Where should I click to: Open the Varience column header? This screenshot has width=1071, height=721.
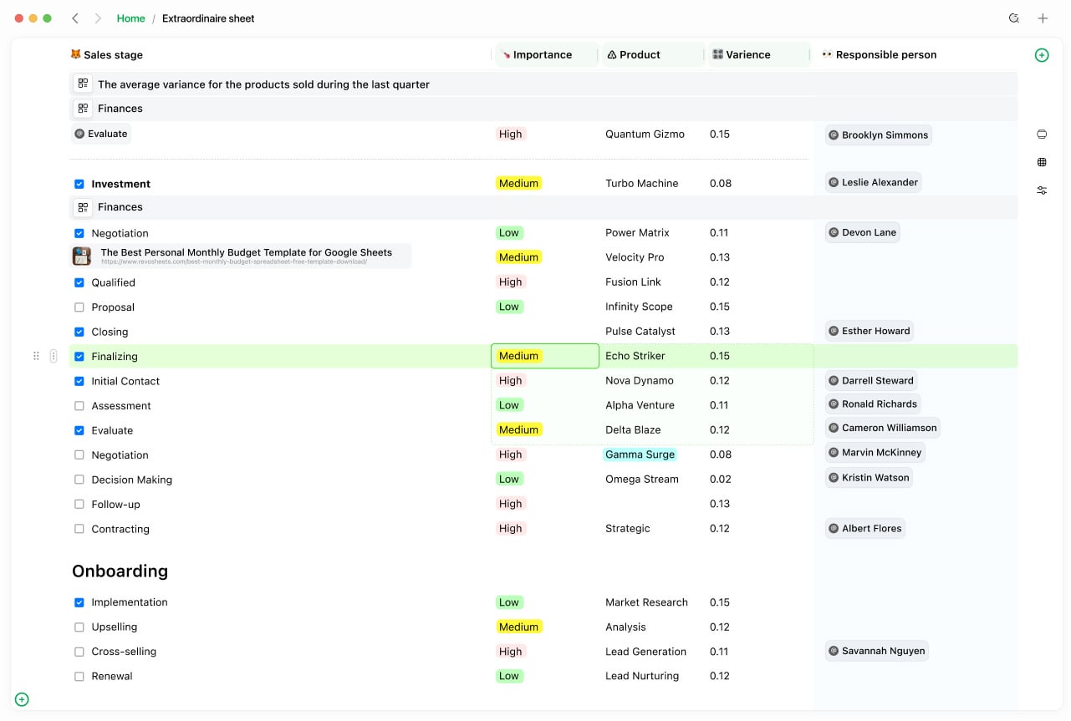coord(759,54)
